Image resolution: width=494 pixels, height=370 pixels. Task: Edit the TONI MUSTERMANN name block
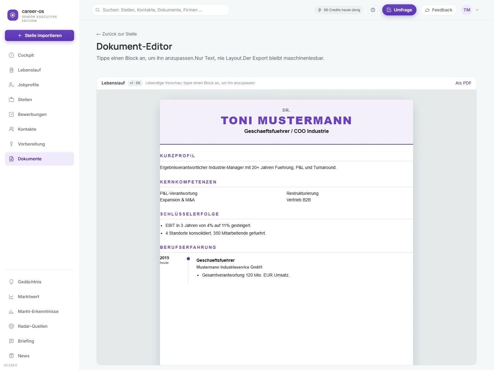coord(286,120)
